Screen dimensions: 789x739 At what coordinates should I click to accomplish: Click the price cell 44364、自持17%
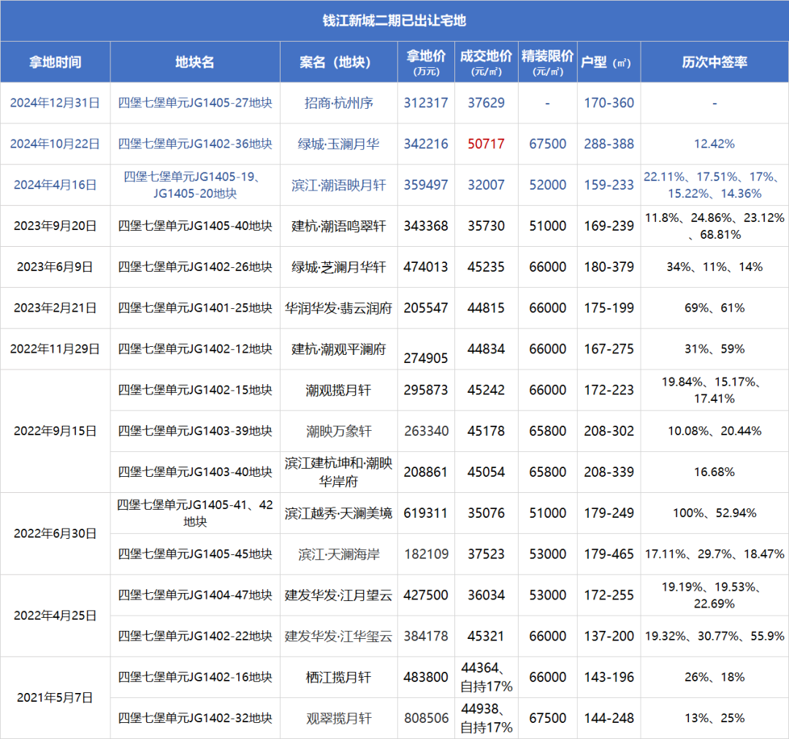click(x=486, y=677)
